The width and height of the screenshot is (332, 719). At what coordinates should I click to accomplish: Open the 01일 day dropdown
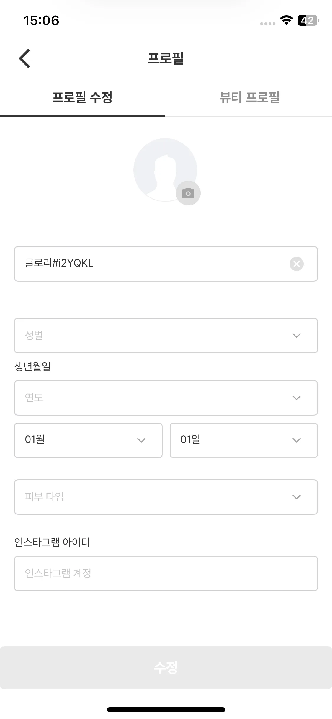click(x=244, y=440)
